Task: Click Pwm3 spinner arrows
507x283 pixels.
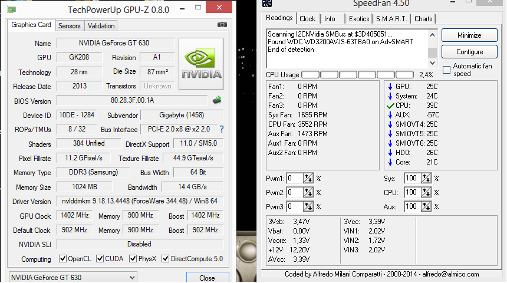Action: pyautogui.click(x=308, y=206)
